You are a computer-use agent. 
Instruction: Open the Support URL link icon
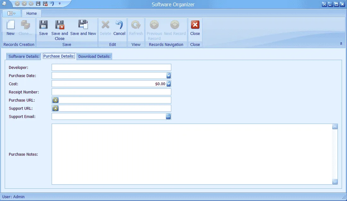pos(55,108)
